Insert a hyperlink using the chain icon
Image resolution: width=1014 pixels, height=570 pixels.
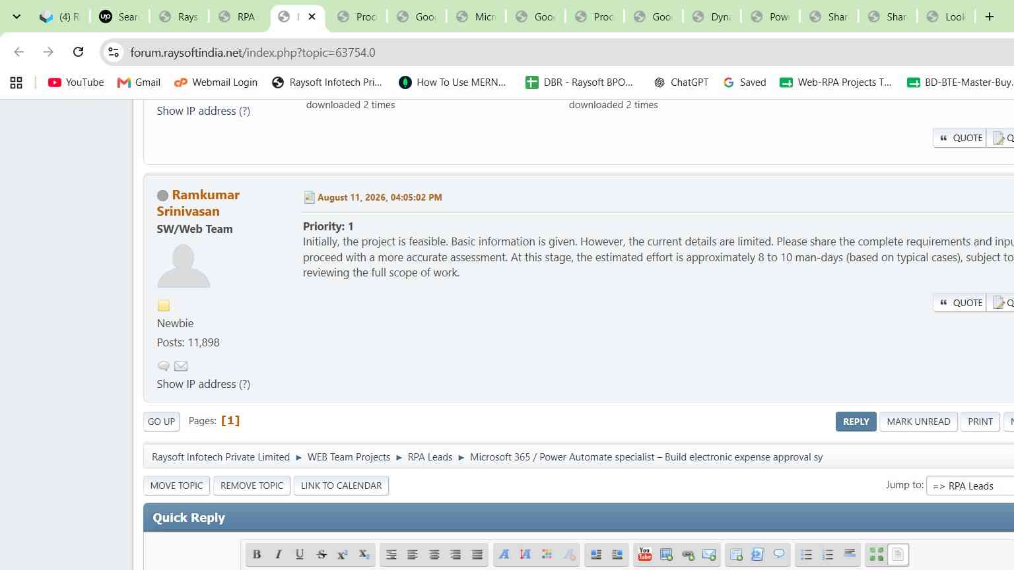tap(688, 555)
